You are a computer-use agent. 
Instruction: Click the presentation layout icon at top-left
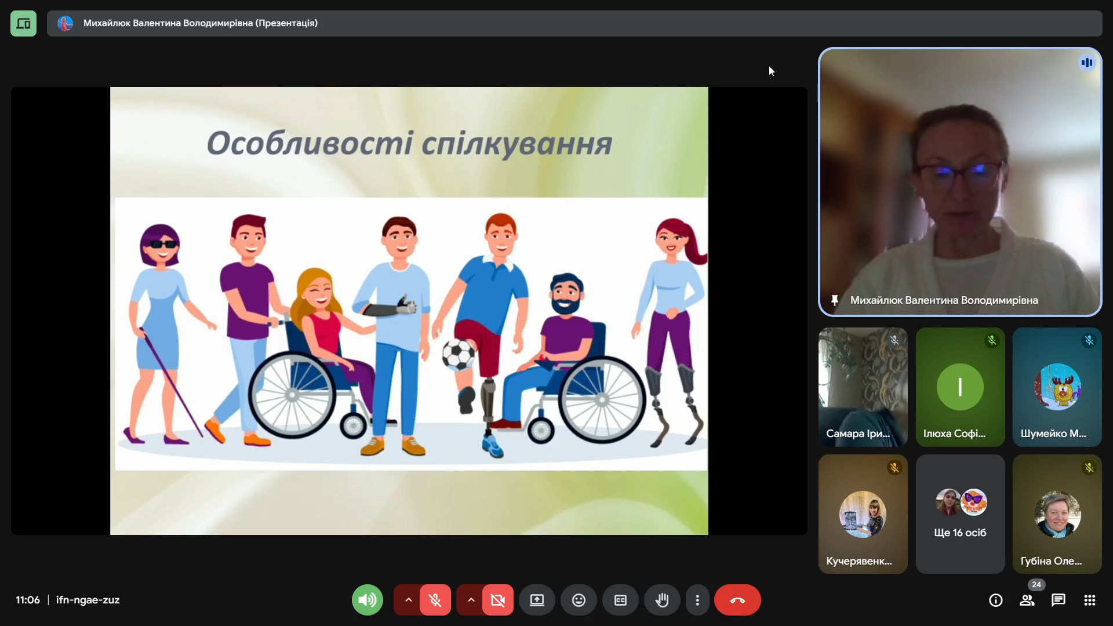click(x=23, y=24)
